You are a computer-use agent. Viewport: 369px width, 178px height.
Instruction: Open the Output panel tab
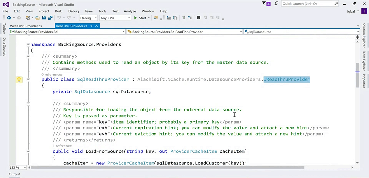tap(14, 174)
